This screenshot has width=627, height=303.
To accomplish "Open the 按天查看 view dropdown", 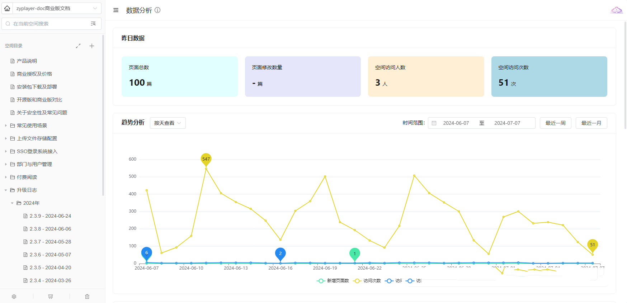I will 168,123.
